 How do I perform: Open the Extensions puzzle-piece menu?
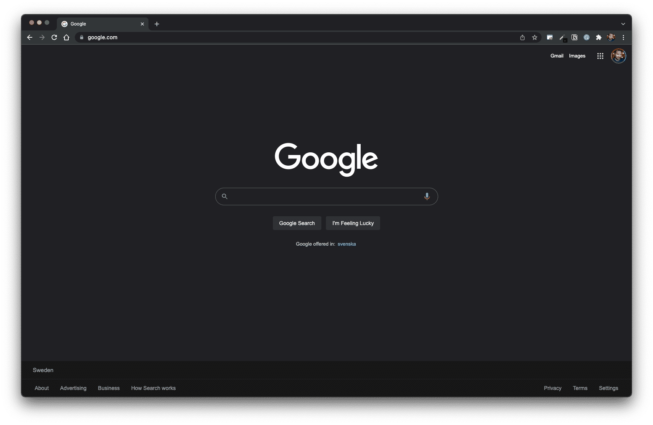point(599,37)
